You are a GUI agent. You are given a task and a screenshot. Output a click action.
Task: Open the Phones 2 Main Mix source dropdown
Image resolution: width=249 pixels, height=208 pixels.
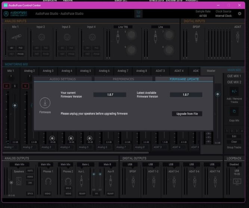(65, 165)
